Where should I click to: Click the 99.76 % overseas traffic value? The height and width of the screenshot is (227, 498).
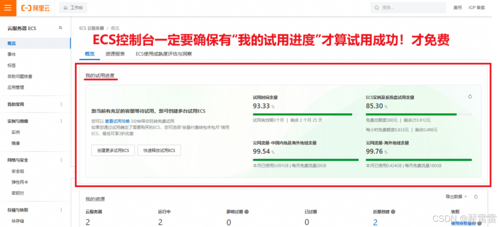click(x=377, y=151)
